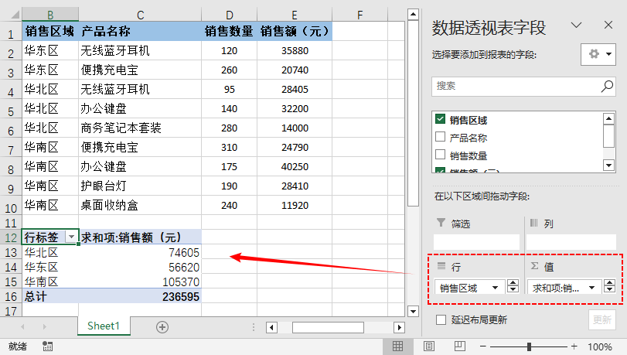627x355 pixels.
Task: Click the next sheet navigation arrow
Action: [44, 327]
